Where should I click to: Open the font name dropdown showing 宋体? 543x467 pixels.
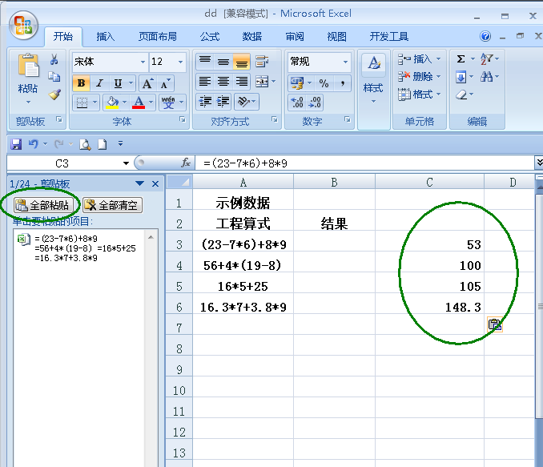tap(143, 62)
